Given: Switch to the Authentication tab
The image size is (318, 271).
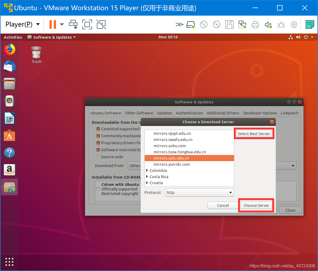Looking at the screenshot, I should [x=189, y=113].
